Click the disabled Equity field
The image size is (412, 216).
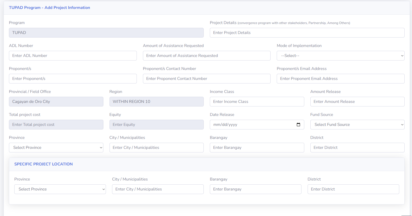click(x=156, y=125)
